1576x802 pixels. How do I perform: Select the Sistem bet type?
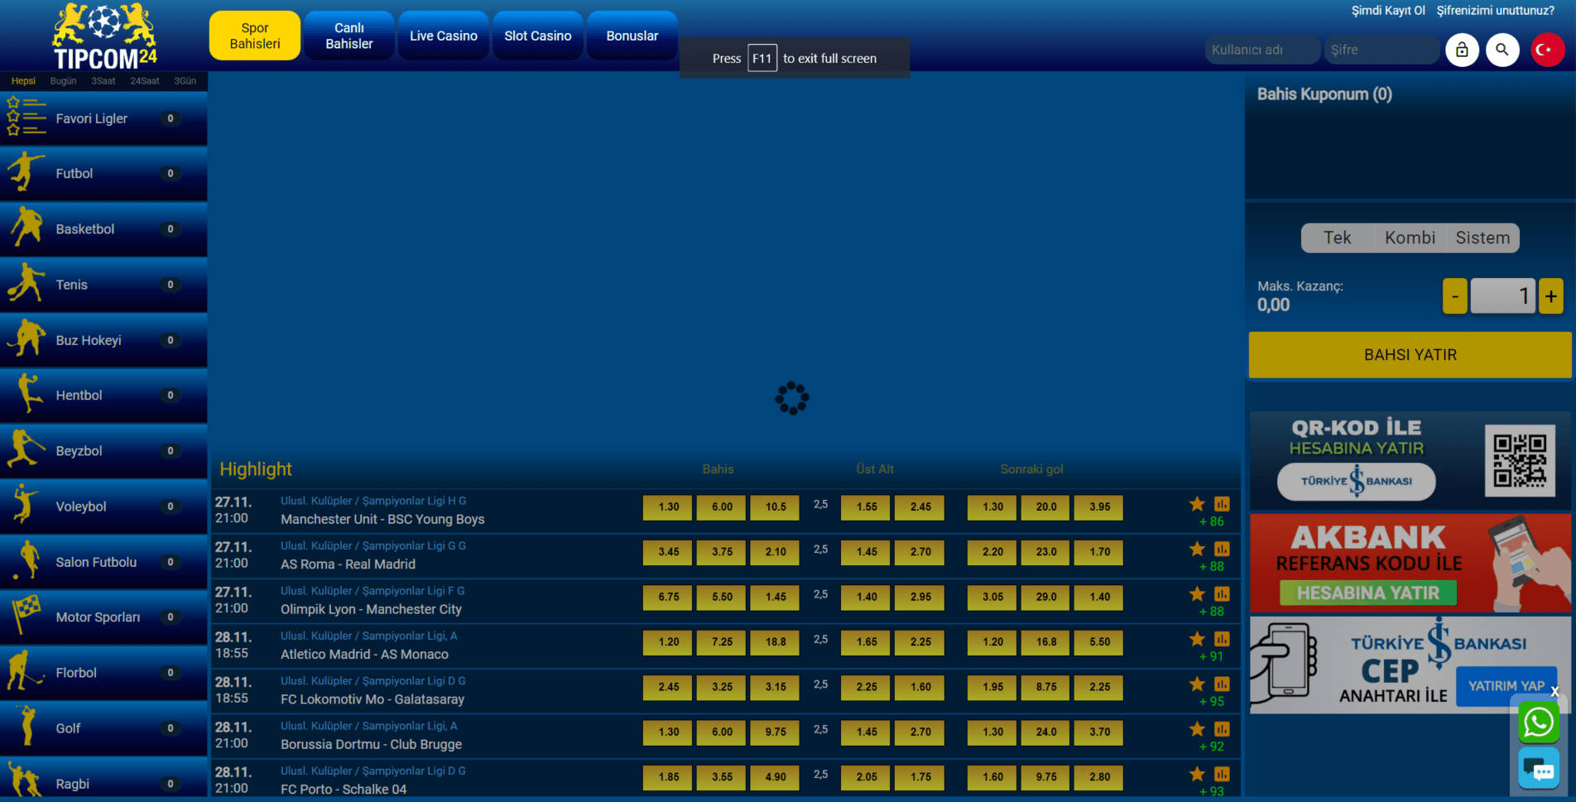tap(1482, 238)
